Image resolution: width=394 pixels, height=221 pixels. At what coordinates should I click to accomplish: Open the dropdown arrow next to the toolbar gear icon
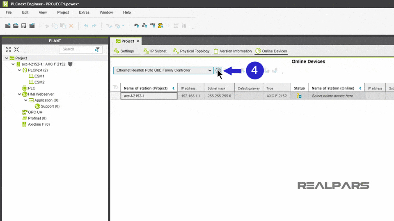tap(123, 25)
